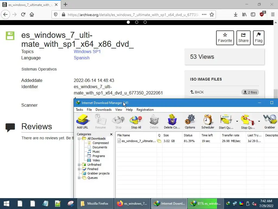Open the Windows SP1 topic link
This screenshot has height=209, width=278.
pos(87,51)
